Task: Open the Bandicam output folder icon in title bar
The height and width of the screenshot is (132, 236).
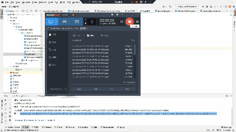Action: (x=112, y=15)
